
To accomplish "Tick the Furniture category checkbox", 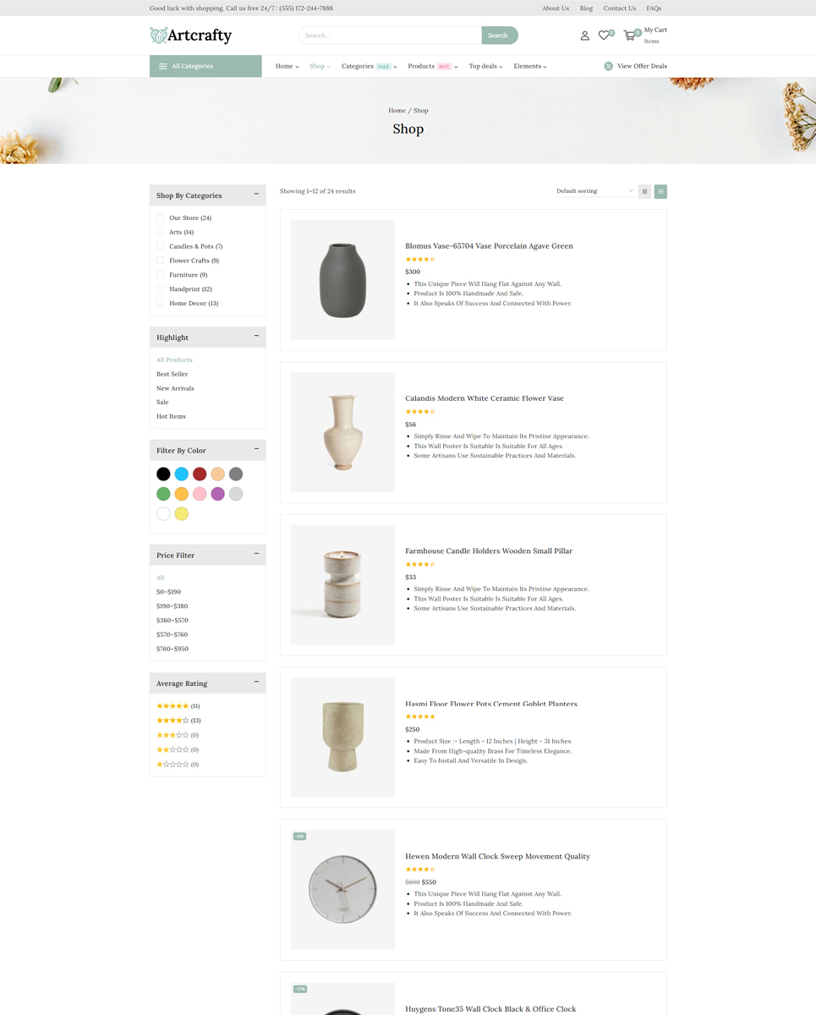I will 160,275.
